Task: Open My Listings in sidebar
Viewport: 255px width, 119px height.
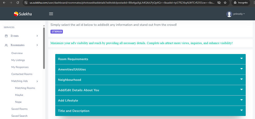Action: tap(18, 60)
